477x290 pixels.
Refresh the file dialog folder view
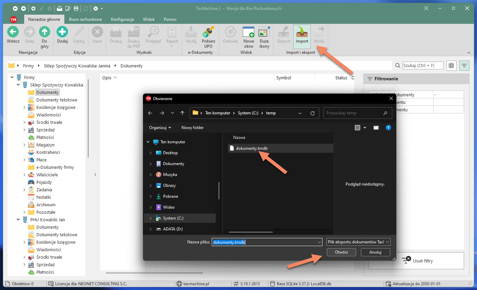(313, 113)
